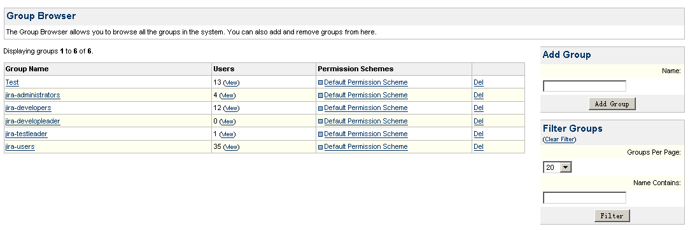View the 12 users of jira-developers
This screenshot has height=231, width=695.
click(x=232, y=109)
